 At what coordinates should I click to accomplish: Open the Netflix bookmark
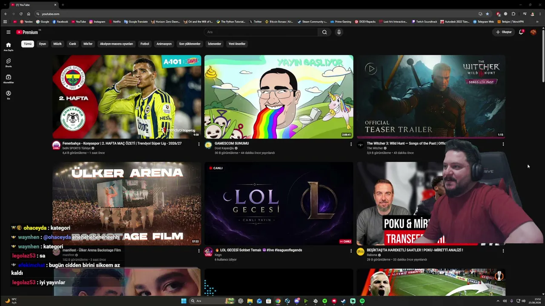(x=114, y=22)
